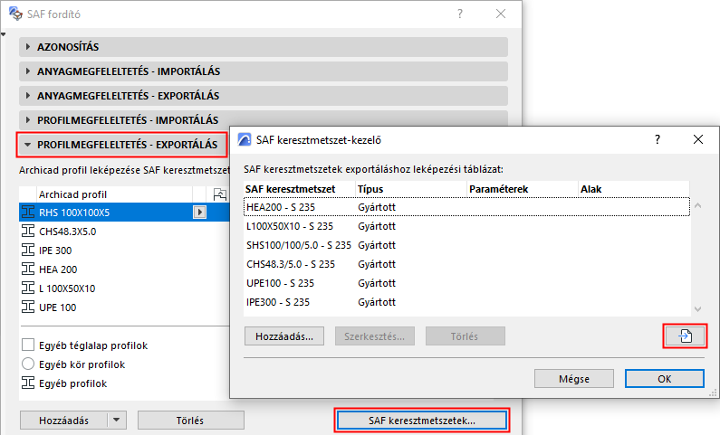Click profile icon next to UPE 100
The width and height of the screenshot is (720, 435).
click(28, 307)
